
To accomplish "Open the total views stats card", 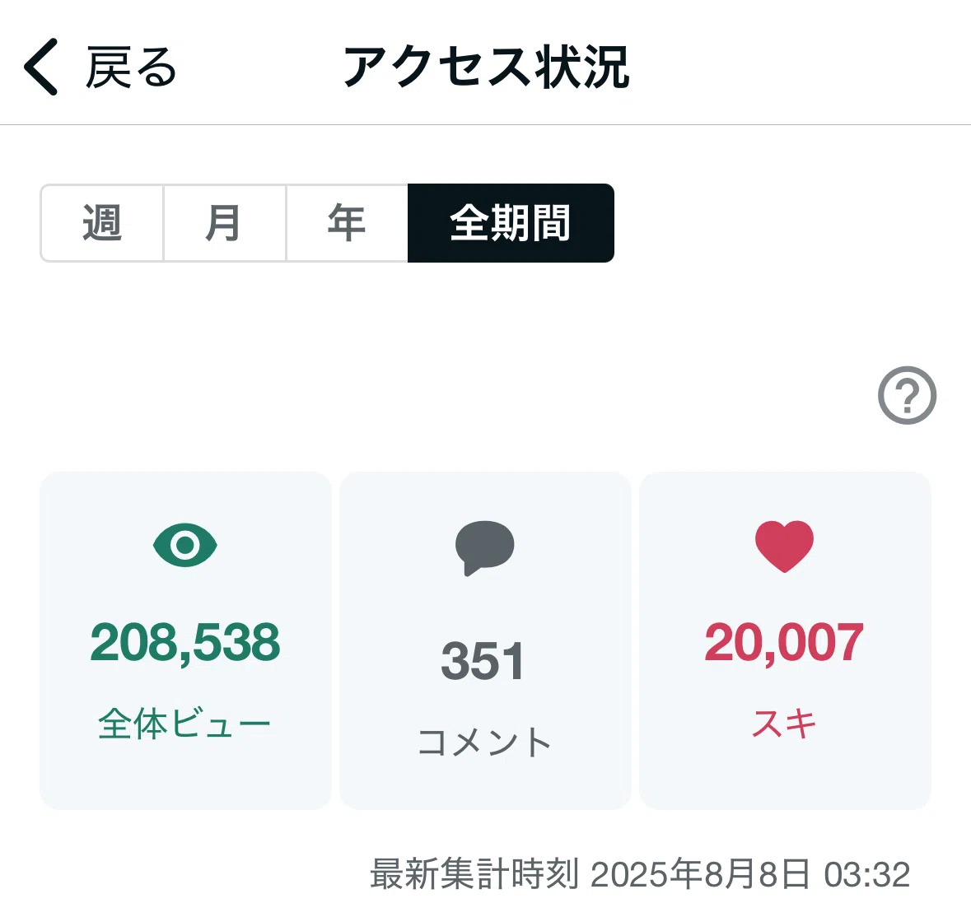I will 185,640.
